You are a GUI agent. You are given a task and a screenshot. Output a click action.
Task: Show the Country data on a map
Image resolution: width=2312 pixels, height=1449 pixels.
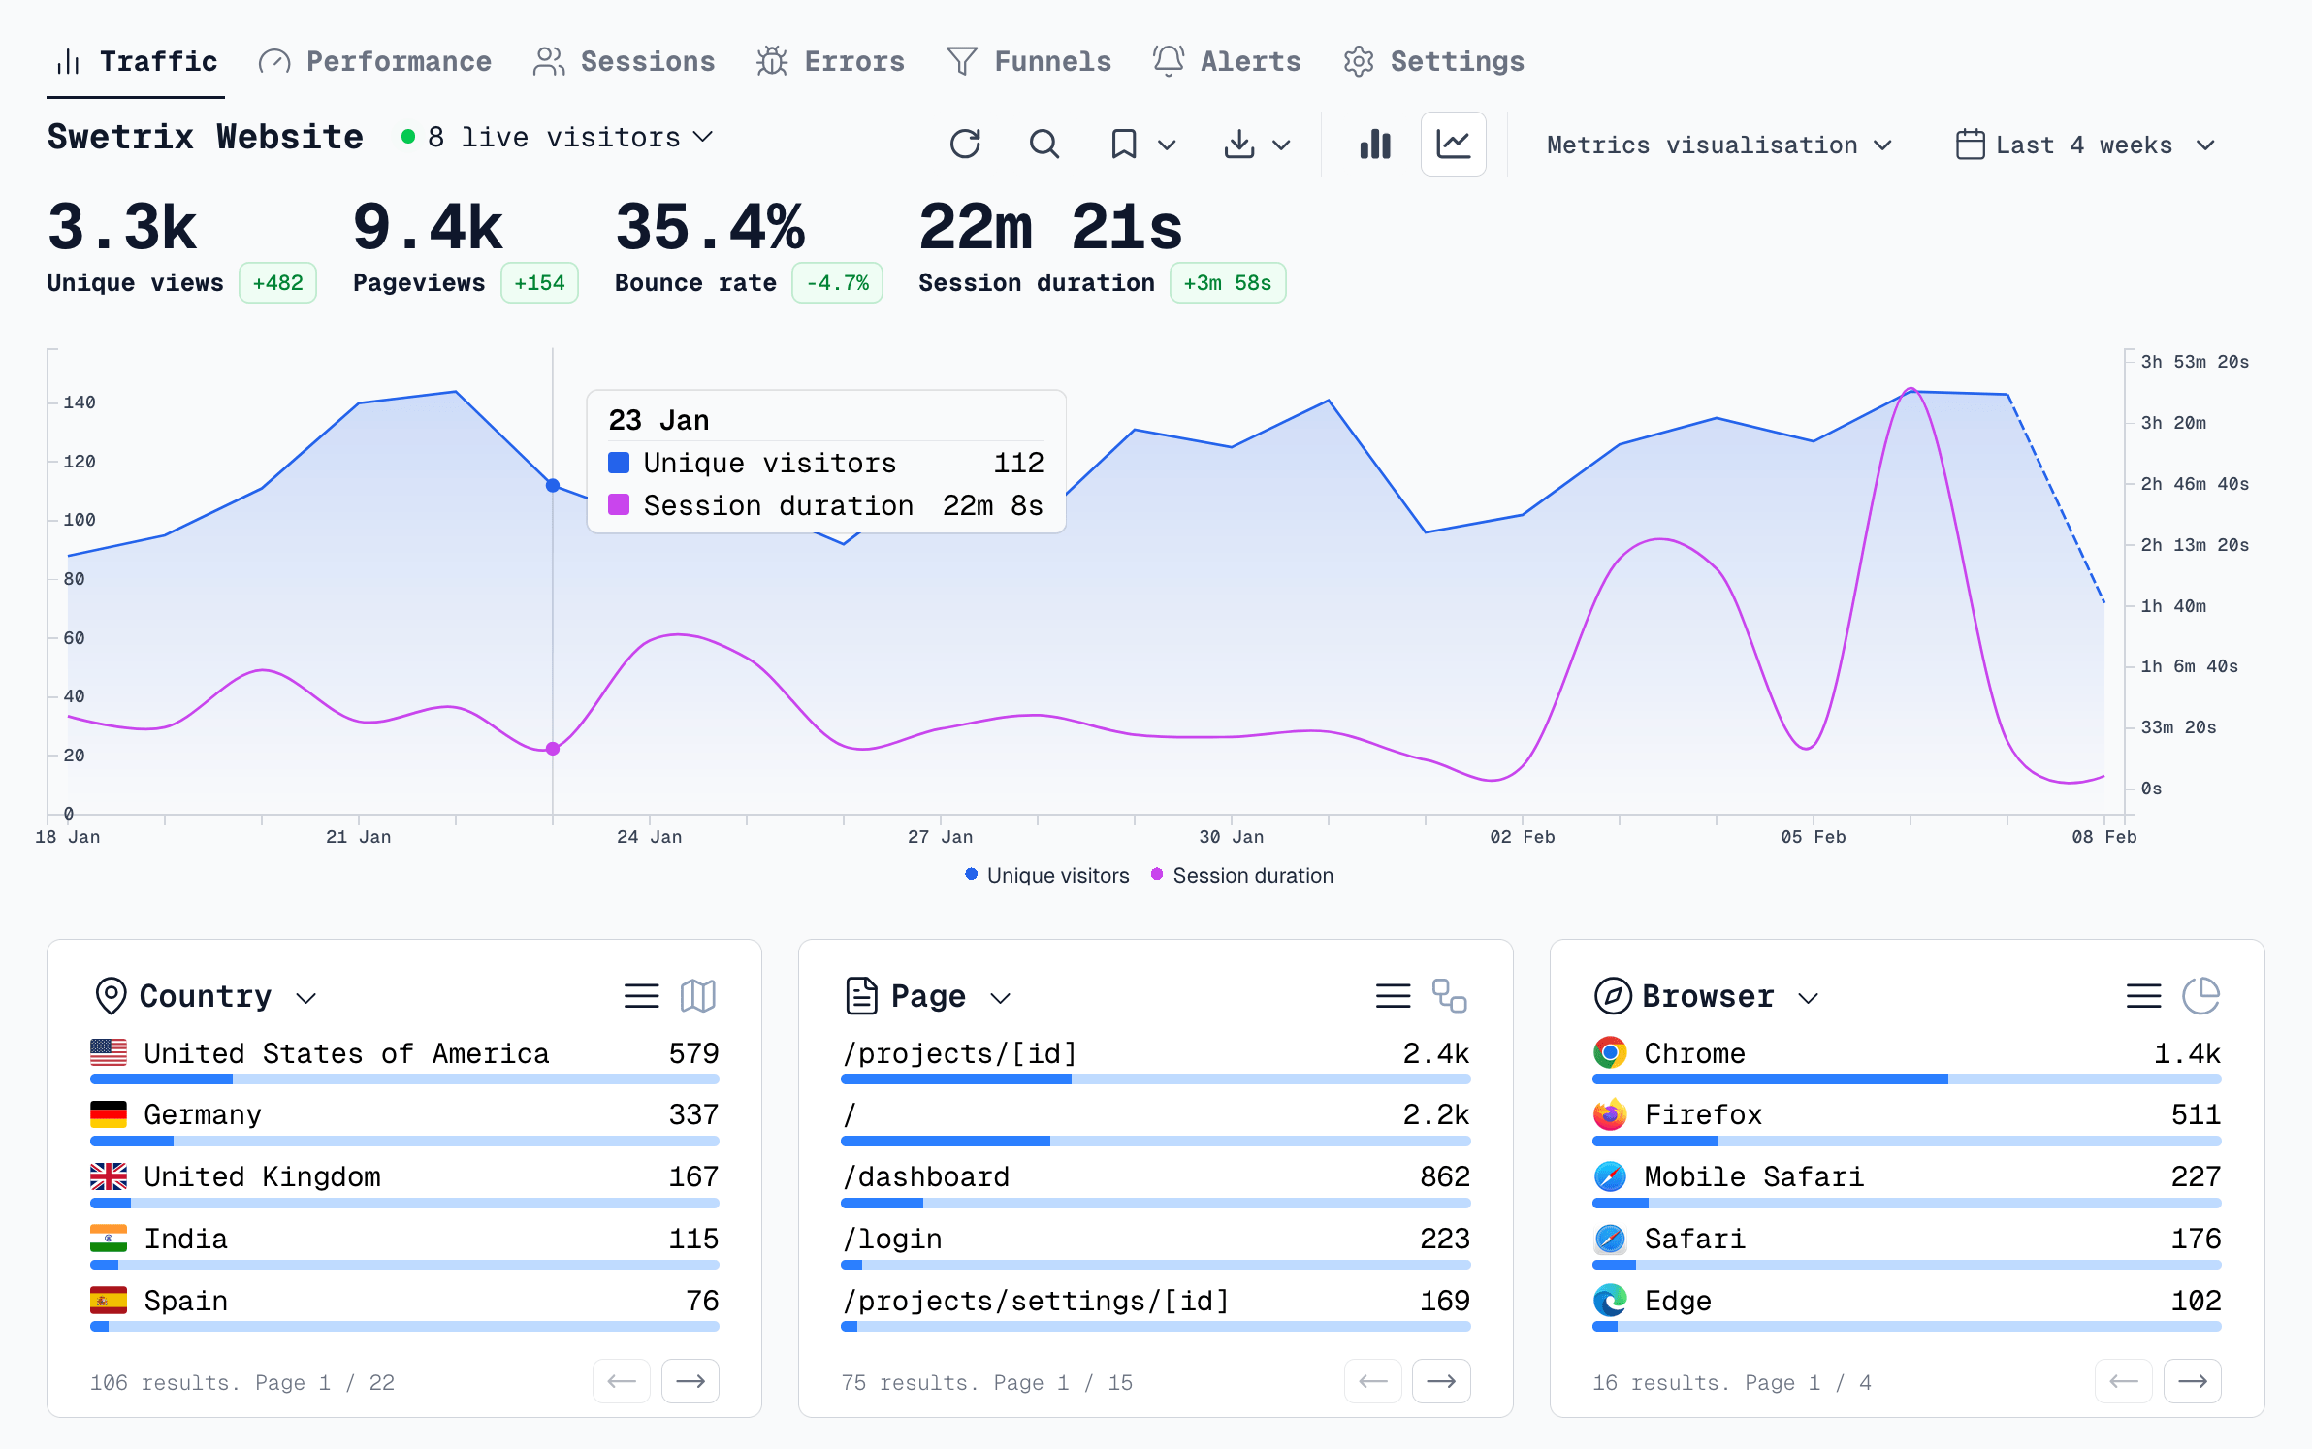click(697, 995)
